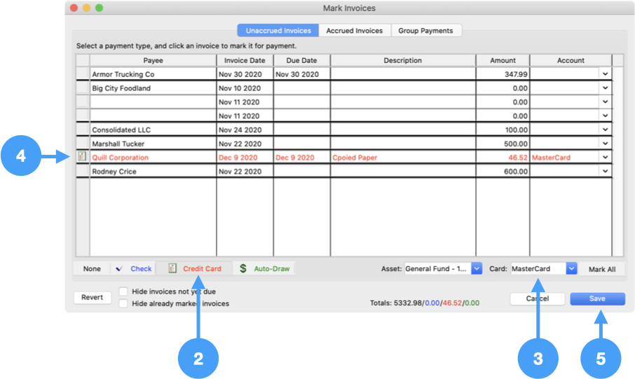Click the credit card marker beside Quill Corporation

click(82, 158)
